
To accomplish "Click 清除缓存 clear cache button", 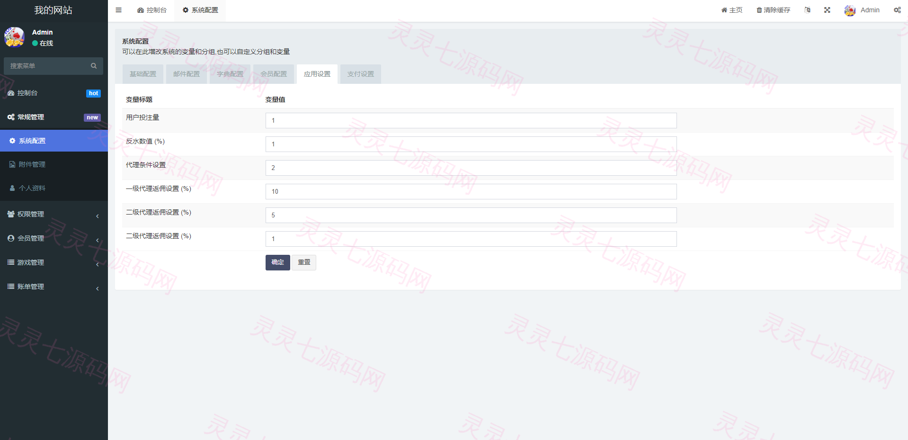I will [773, 10].
